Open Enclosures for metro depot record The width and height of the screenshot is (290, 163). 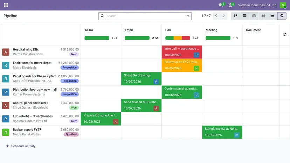[32, 63]
